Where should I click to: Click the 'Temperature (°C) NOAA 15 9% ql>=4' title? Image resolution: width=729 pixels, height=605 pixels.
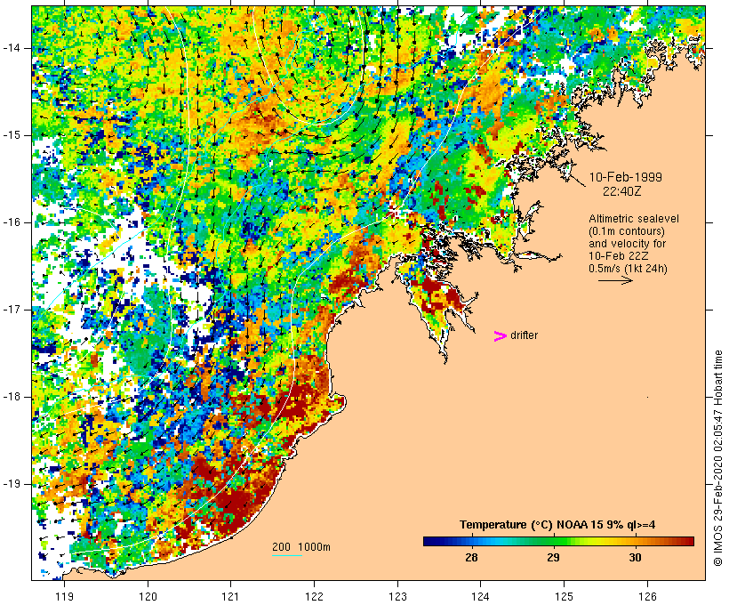pos(557,525)
